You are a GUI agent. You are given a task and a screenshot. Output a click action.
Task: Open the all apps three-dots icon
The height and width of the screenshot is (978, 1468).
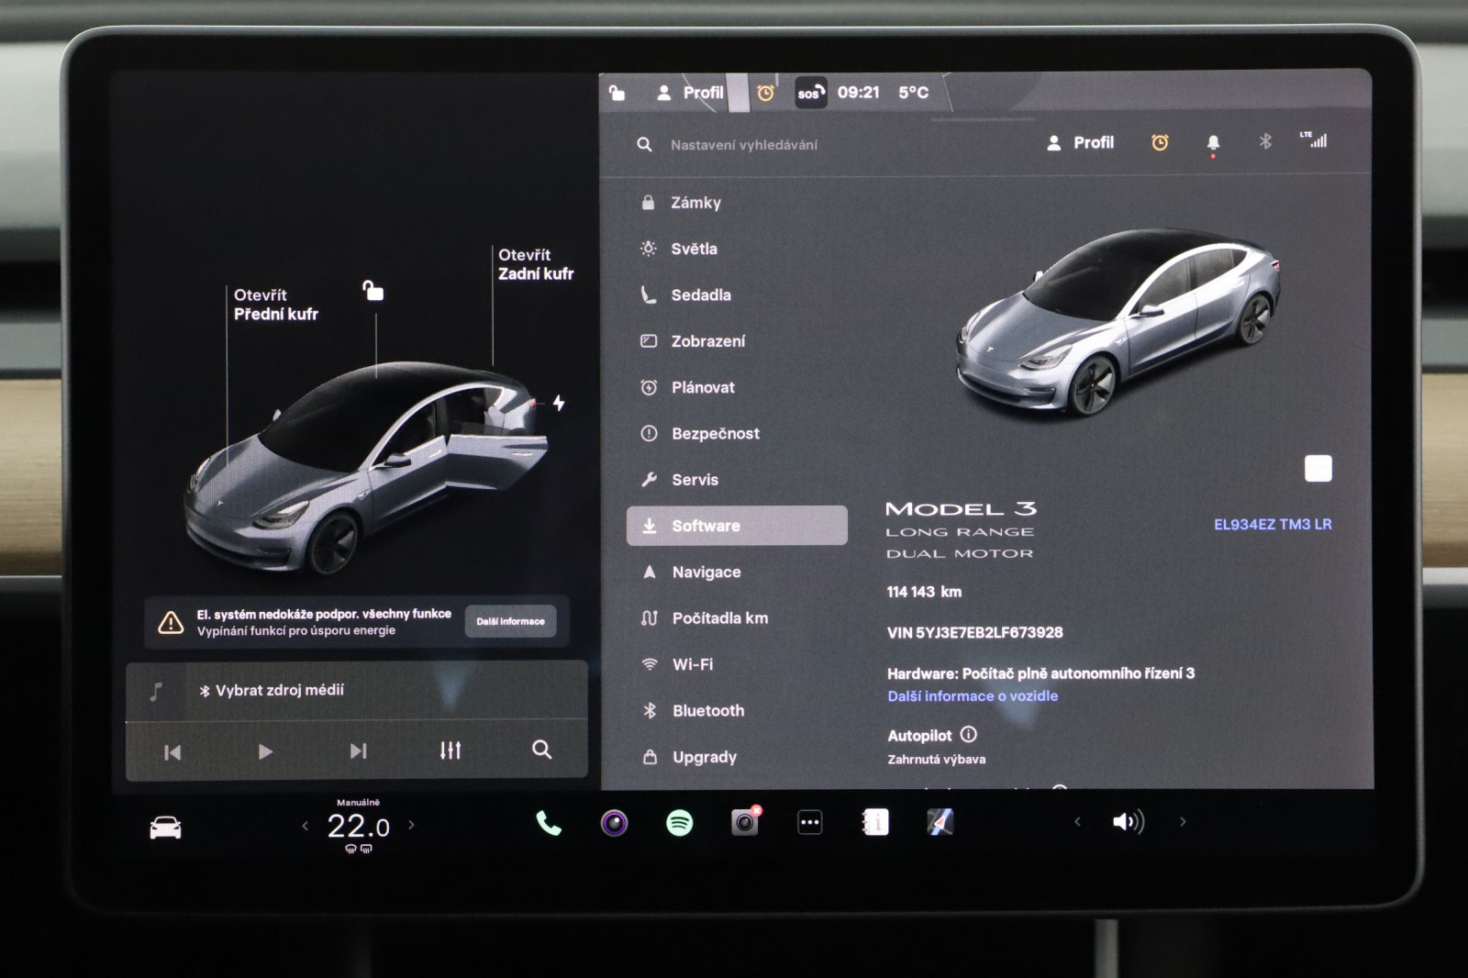(x=809, y=823)
